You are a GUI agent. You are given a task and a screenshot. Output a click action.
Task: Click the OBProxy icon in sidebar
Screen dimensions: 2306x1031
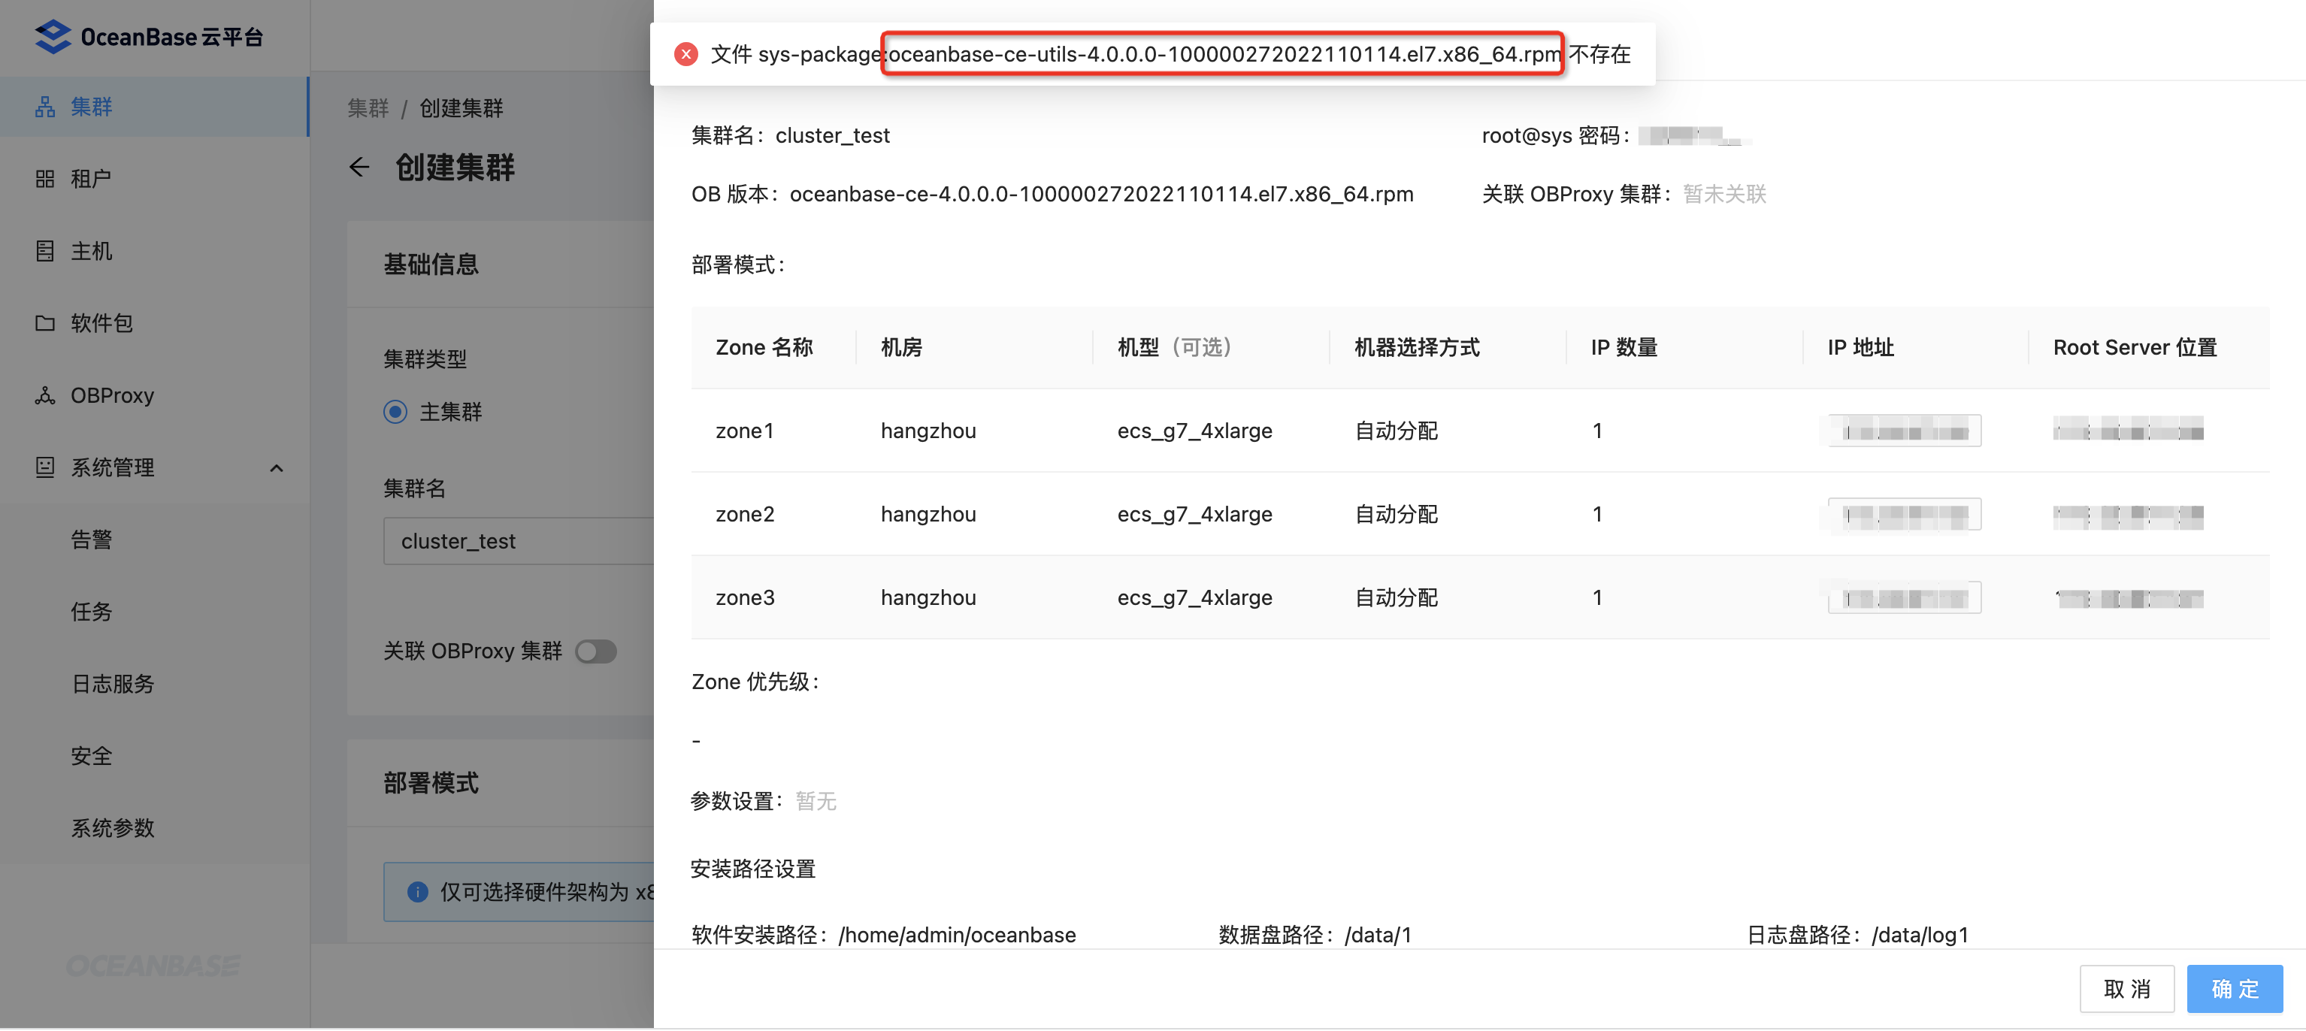pyautogui.click(x=45, y=395)
